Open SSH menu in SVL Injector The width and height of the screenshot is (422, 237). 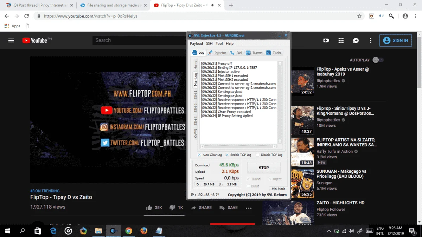point(209,44)
